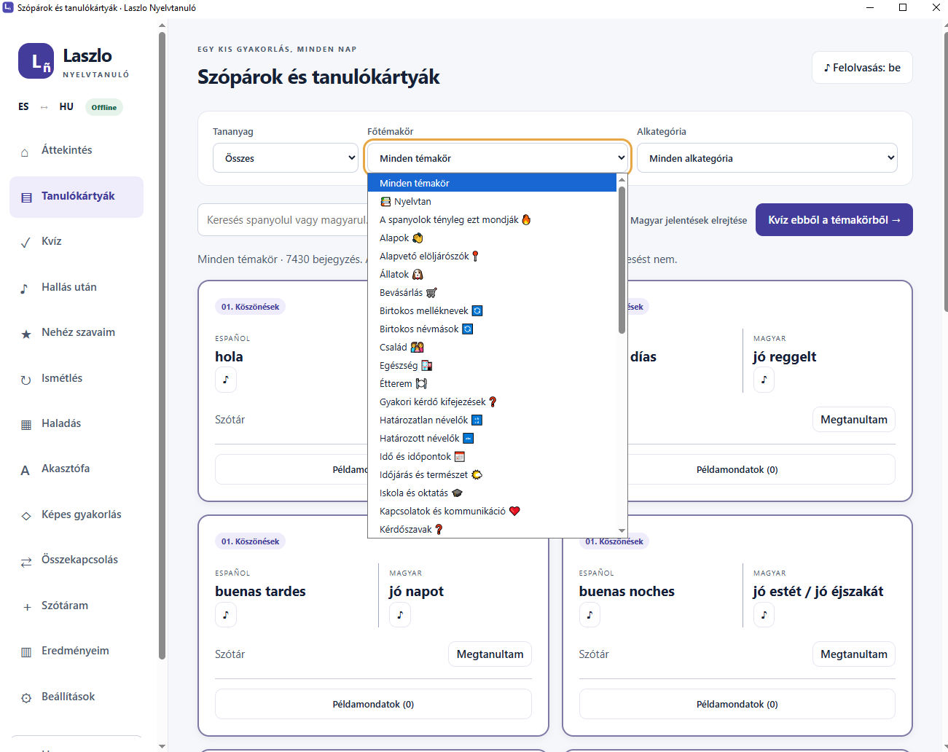Start Kvíz ebből a témakörből
Viewport: 948px width, 752px height.
834,220
